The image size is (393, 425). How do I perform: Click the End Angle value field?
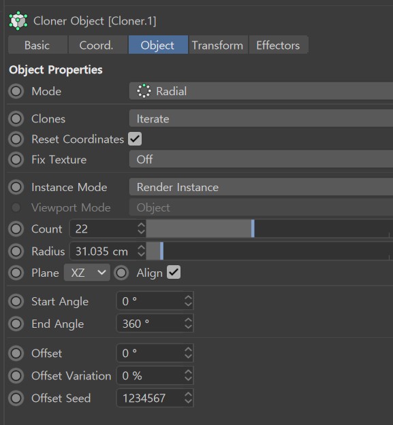tap(155, 324)
